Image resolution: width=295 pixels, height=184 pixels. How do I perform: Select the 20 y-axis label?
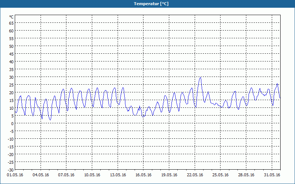pos(11,93)
